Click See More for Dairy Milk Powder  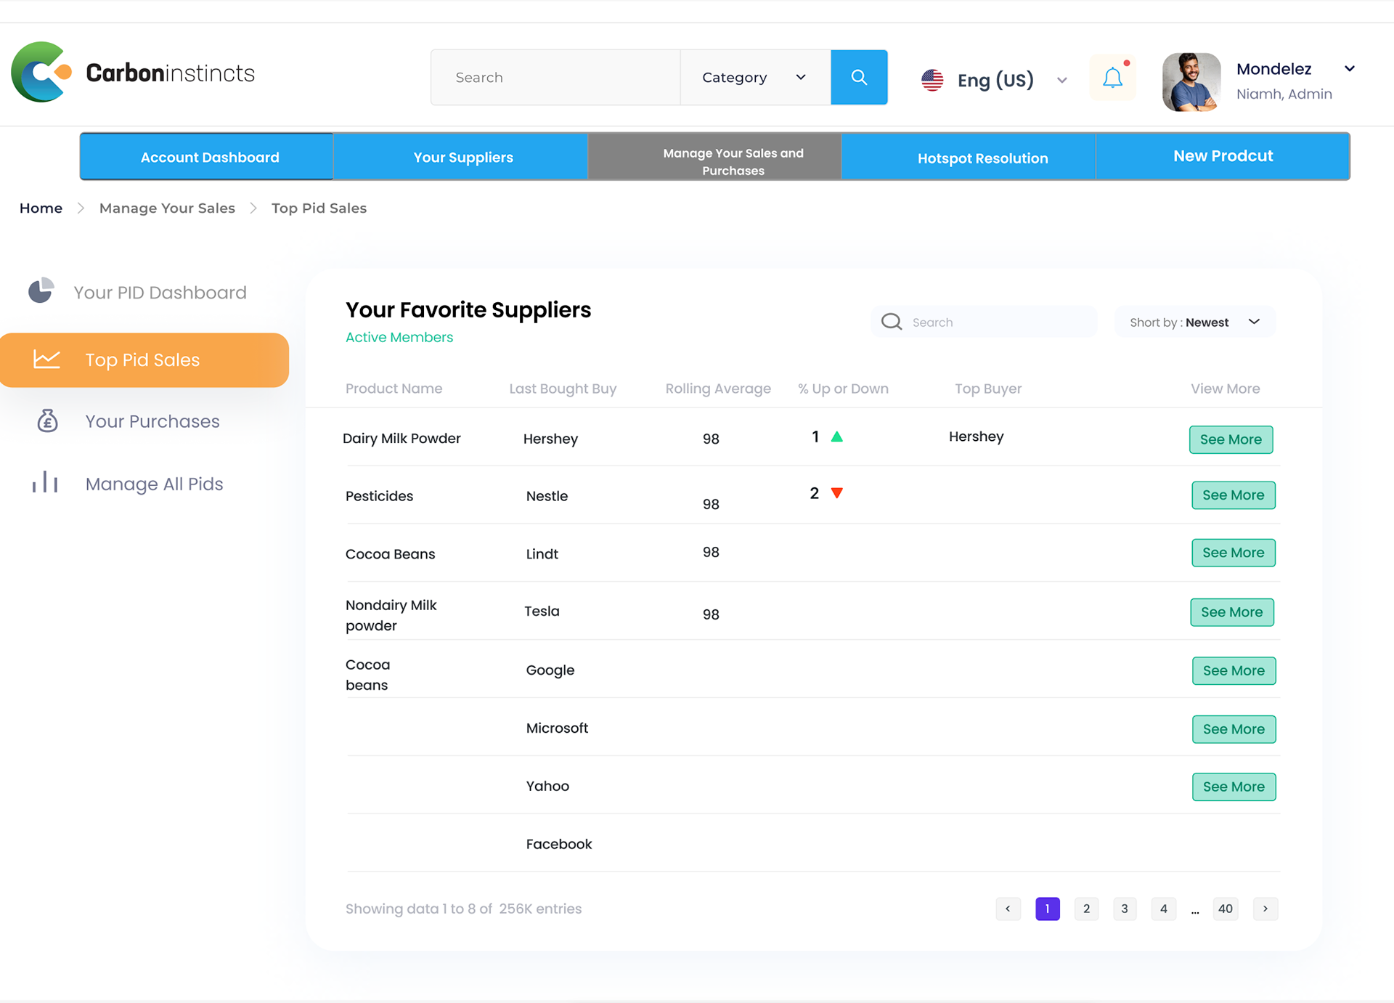pyautogui.click(x=1231, y=439)
